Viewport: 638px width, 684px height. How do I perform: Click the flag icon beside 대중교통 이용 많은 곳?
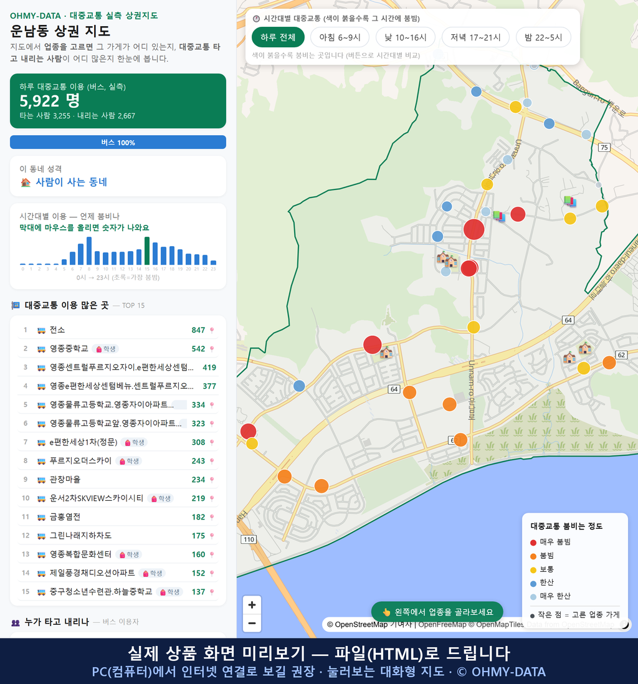coord(16,305)
